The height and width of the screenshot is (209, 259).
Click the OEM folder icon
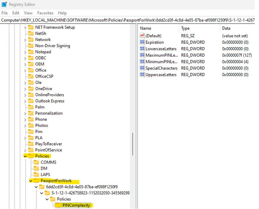click(x=31, y=64)
